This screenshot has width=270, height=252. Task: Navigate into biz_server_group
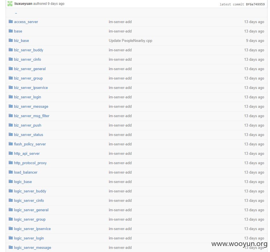(x=28, y=78)
